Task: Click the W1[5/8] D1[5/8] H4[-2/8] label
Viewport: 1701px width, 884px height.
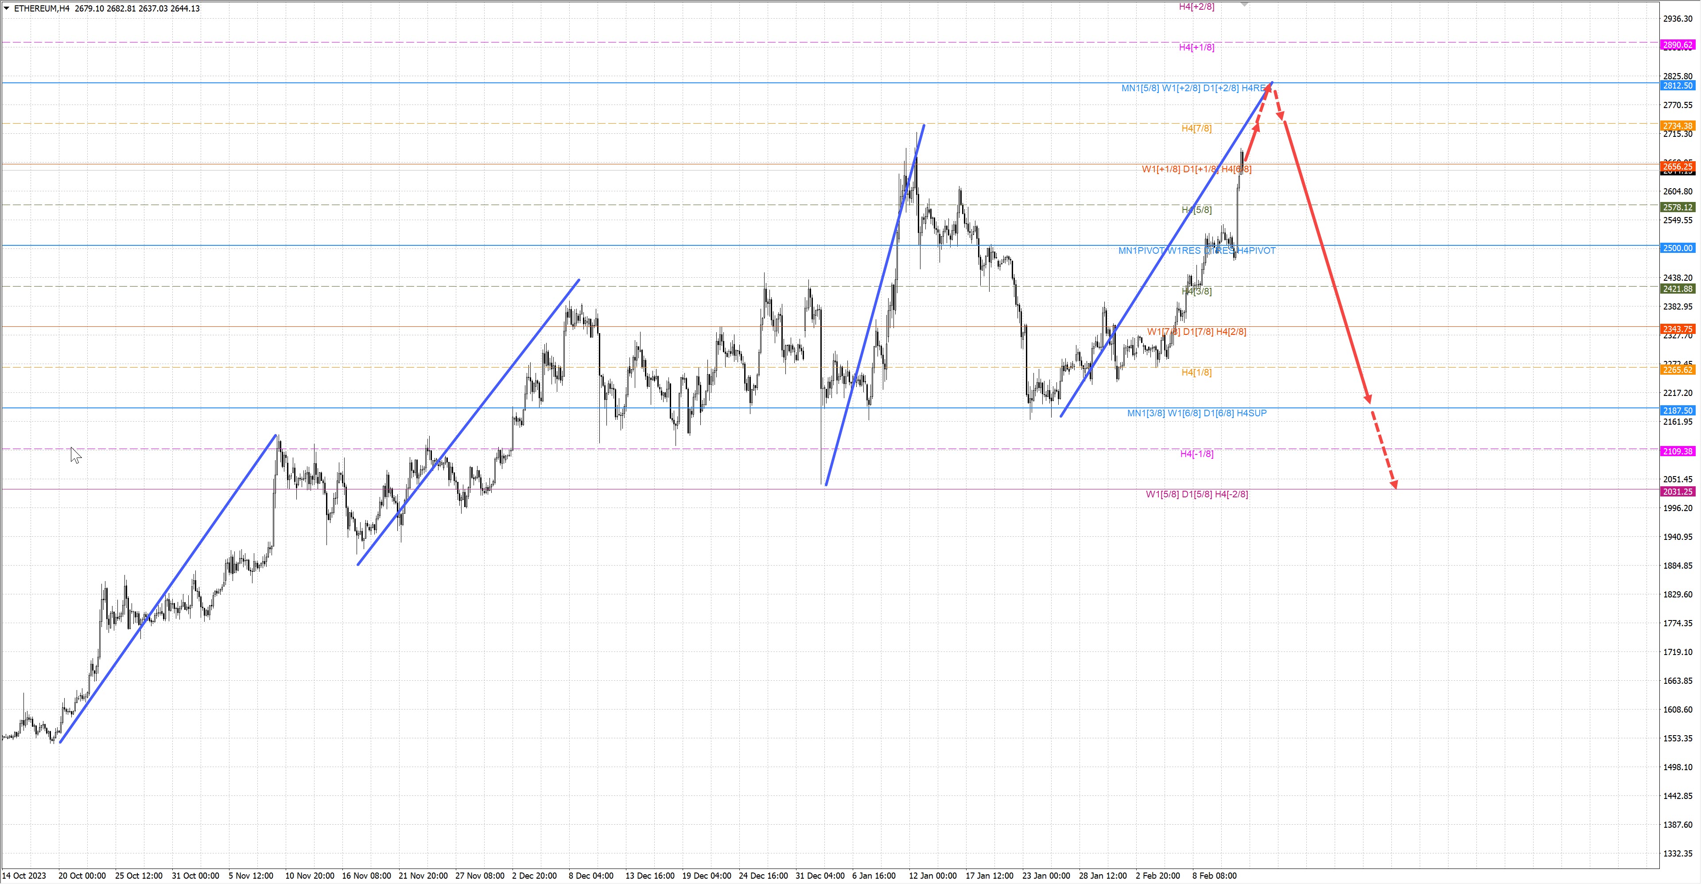Action: (1196, 495)
